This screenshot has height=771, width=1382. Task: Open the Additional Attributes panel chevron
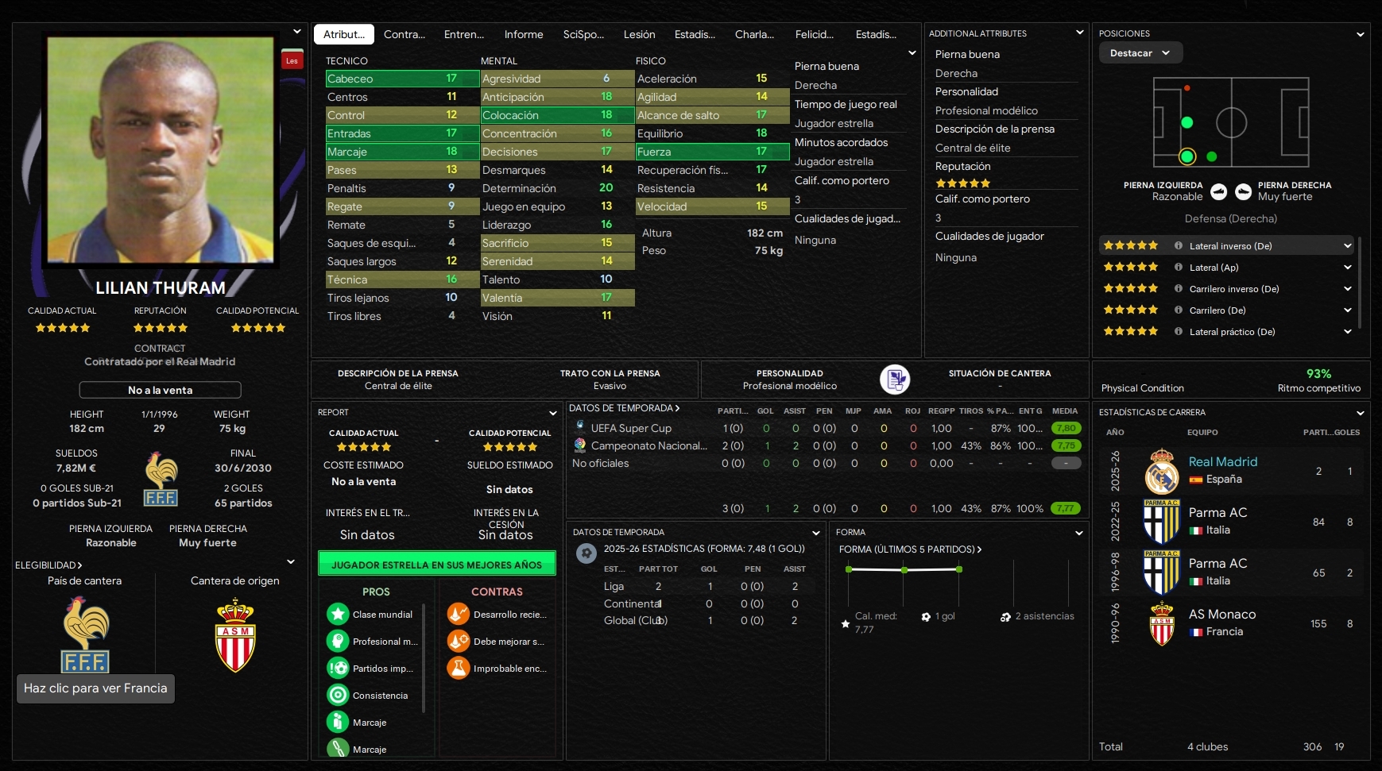[1080, 33]
